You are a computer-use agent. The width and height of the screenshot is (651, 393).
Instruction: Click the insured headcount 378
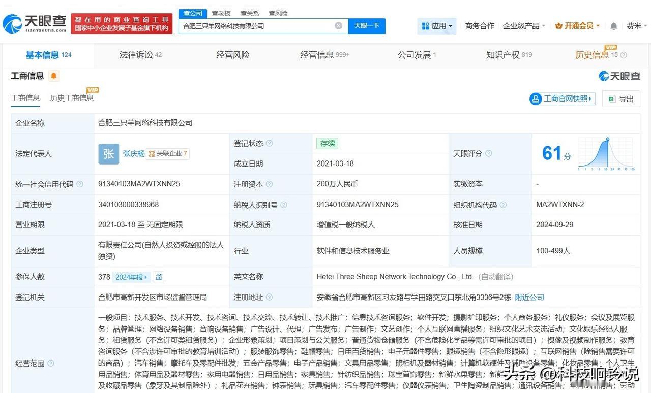pyautogui.click(x=104, y=277)
